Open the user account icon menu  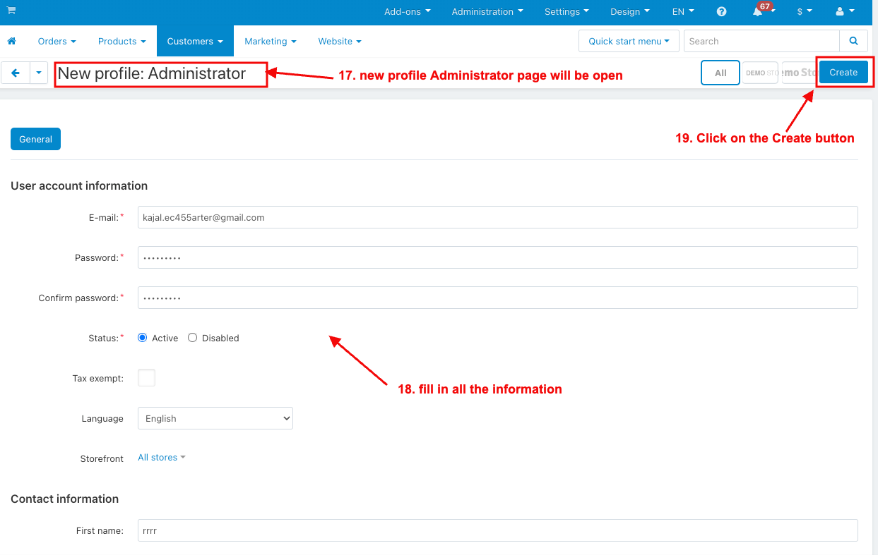coord(845,11)
